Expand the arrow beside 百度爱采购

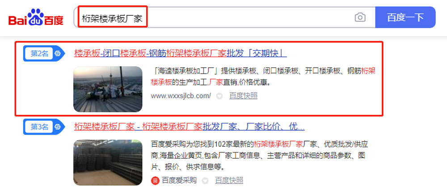click(x=205, y=181)
